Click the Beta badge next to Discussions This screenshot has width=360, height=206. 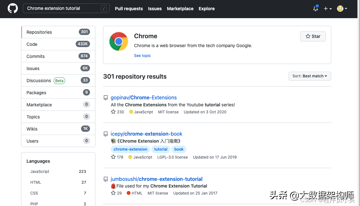(59, 81)
